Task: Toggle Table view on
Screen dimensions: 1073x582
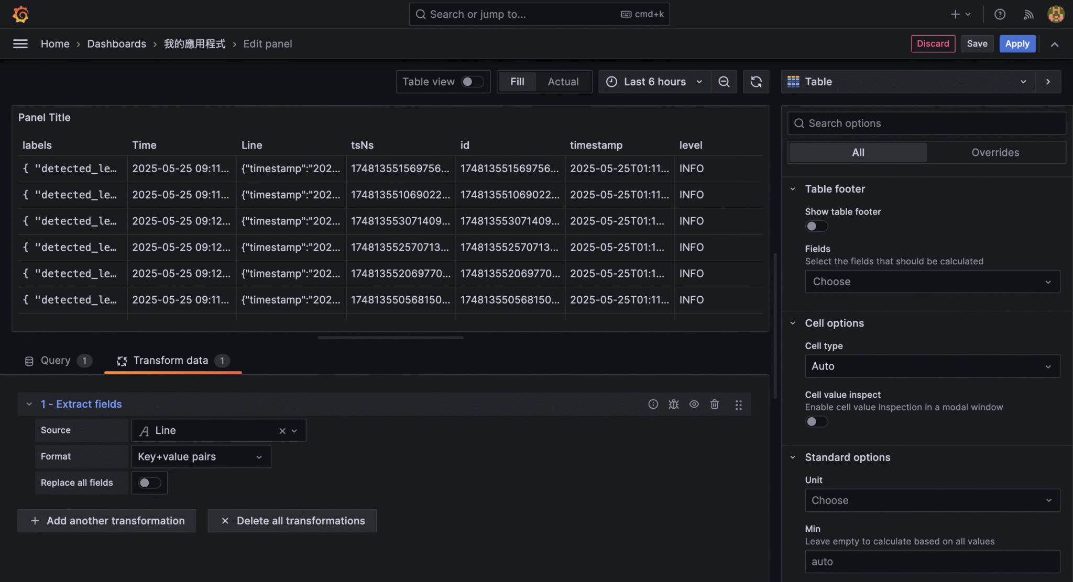Action: point(470,82)
